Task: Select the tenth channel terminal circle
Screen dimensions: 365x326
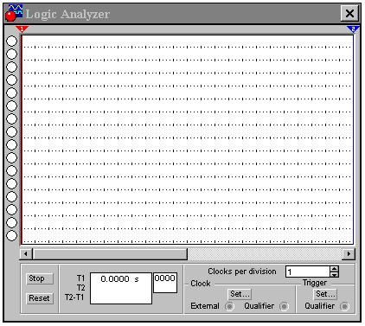Action: pyautogui.click(x=12, y=157)
